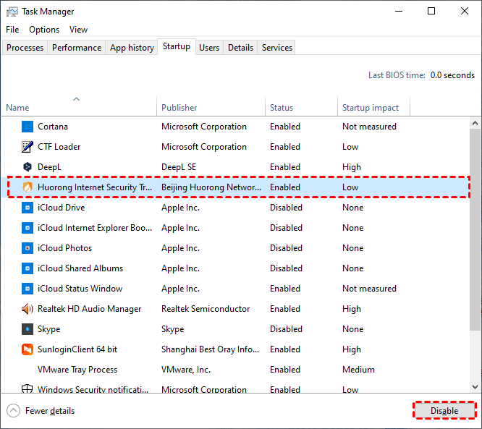
Task: Open the Options menu
Action: pyautogui.click(x=44, y=30)
